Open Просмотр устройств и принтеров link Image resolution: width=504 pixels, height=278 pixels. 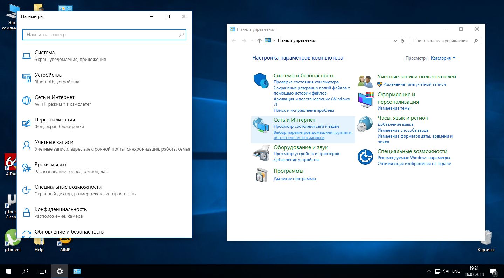pyautogui.click(x=306, y=154)
